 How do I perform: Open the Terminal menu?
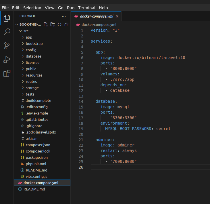87,8
